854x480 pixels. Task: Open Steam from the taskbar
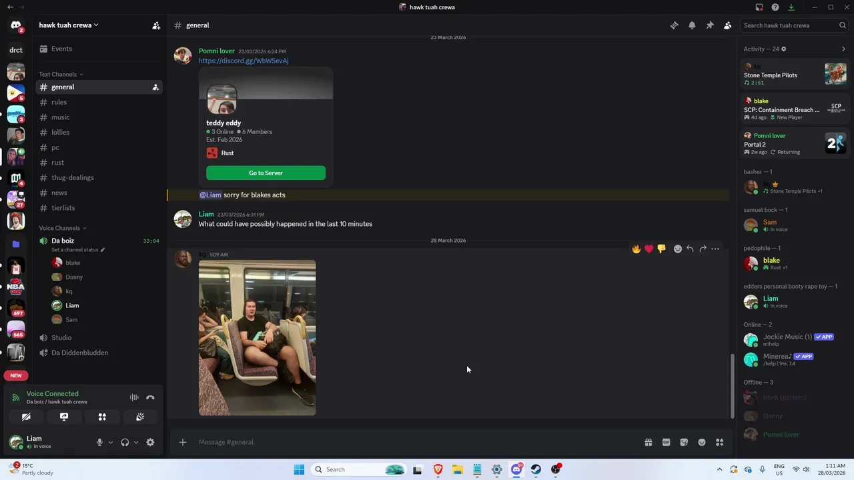536,469
